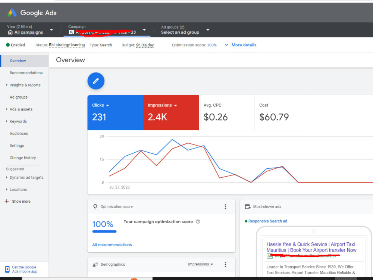Click the Avg. CPC metric card
This screenshot has width=373, height=280.
226,113
